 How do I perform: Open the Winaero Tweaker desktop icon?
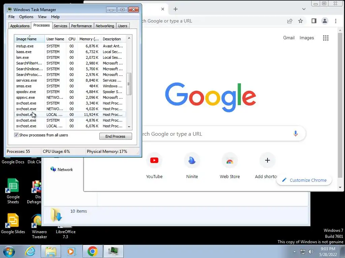click(39, 227)
